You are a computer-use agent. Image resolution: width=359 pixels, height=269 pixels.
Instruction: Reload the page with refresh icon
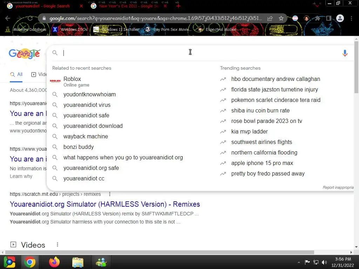click(30, 18)
